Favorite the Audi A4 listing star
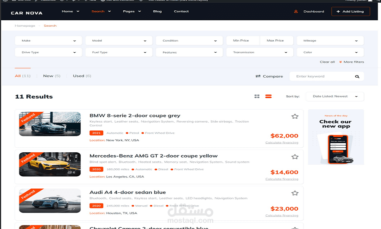 (x=295, y=193)
